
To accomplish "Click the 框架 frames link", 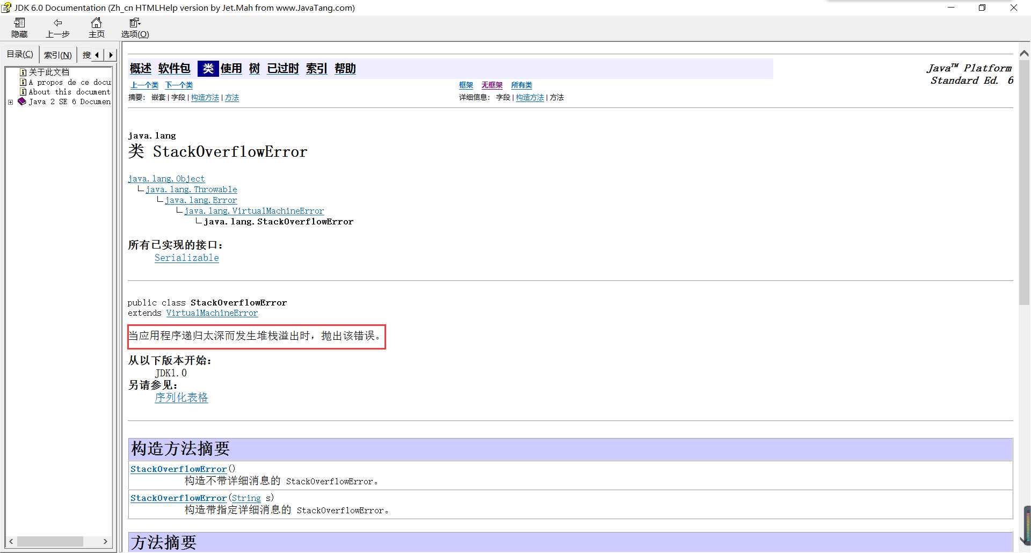I will point(466,85).
